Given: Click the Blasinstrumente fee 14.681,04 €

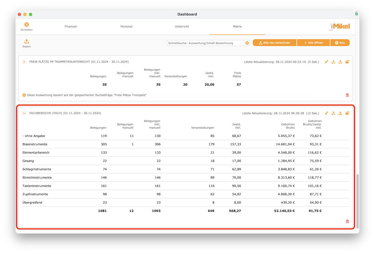Looking at the screenshot, I should [x=285, y=144].
